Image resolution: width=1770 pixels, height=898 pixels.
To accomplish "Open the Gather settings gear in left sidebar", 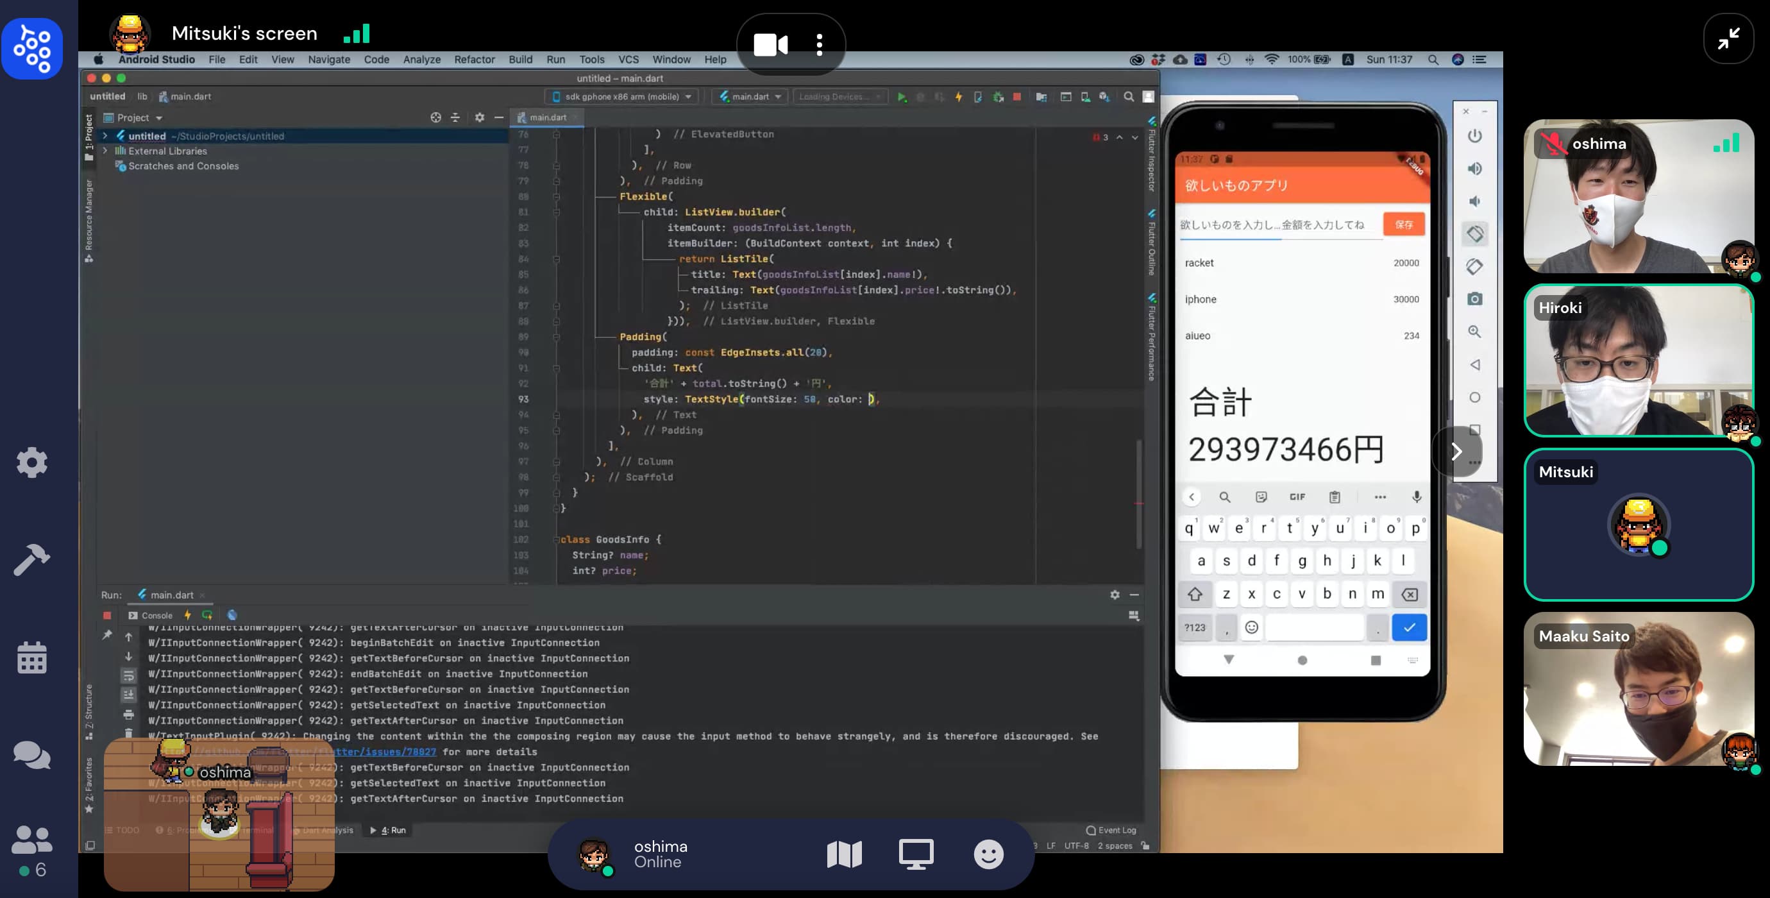I will click(x=31, y=462).
